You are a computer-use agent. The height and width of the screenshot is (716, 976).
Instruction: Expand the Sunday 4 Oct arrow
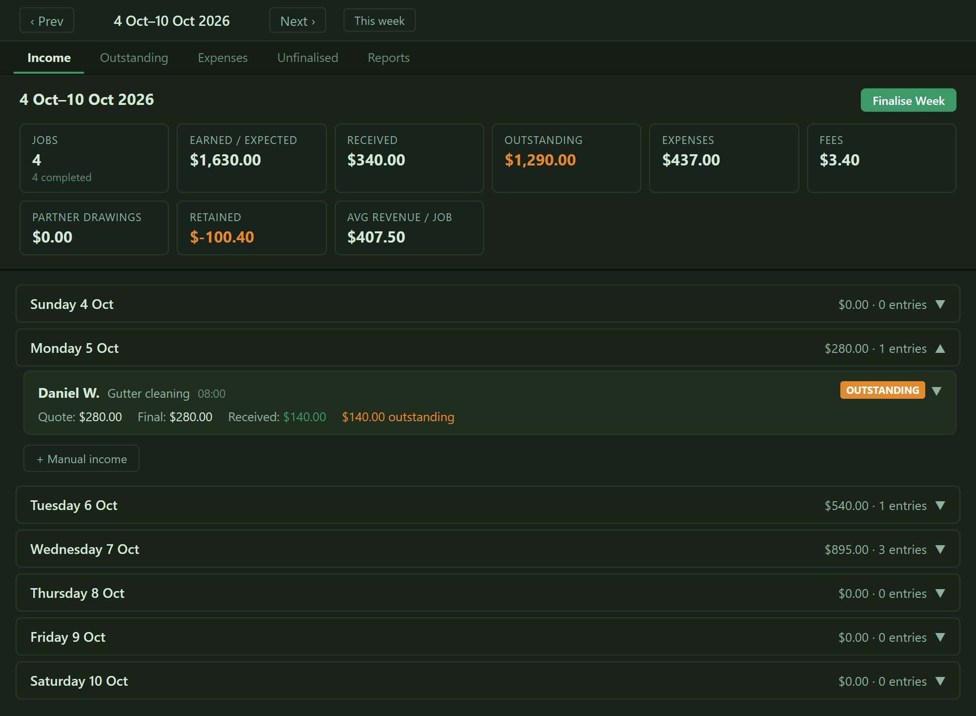pos(940,305)
